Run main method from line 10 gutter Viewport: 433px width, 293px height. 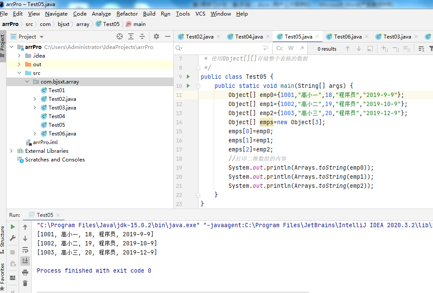tap(189, 86)
